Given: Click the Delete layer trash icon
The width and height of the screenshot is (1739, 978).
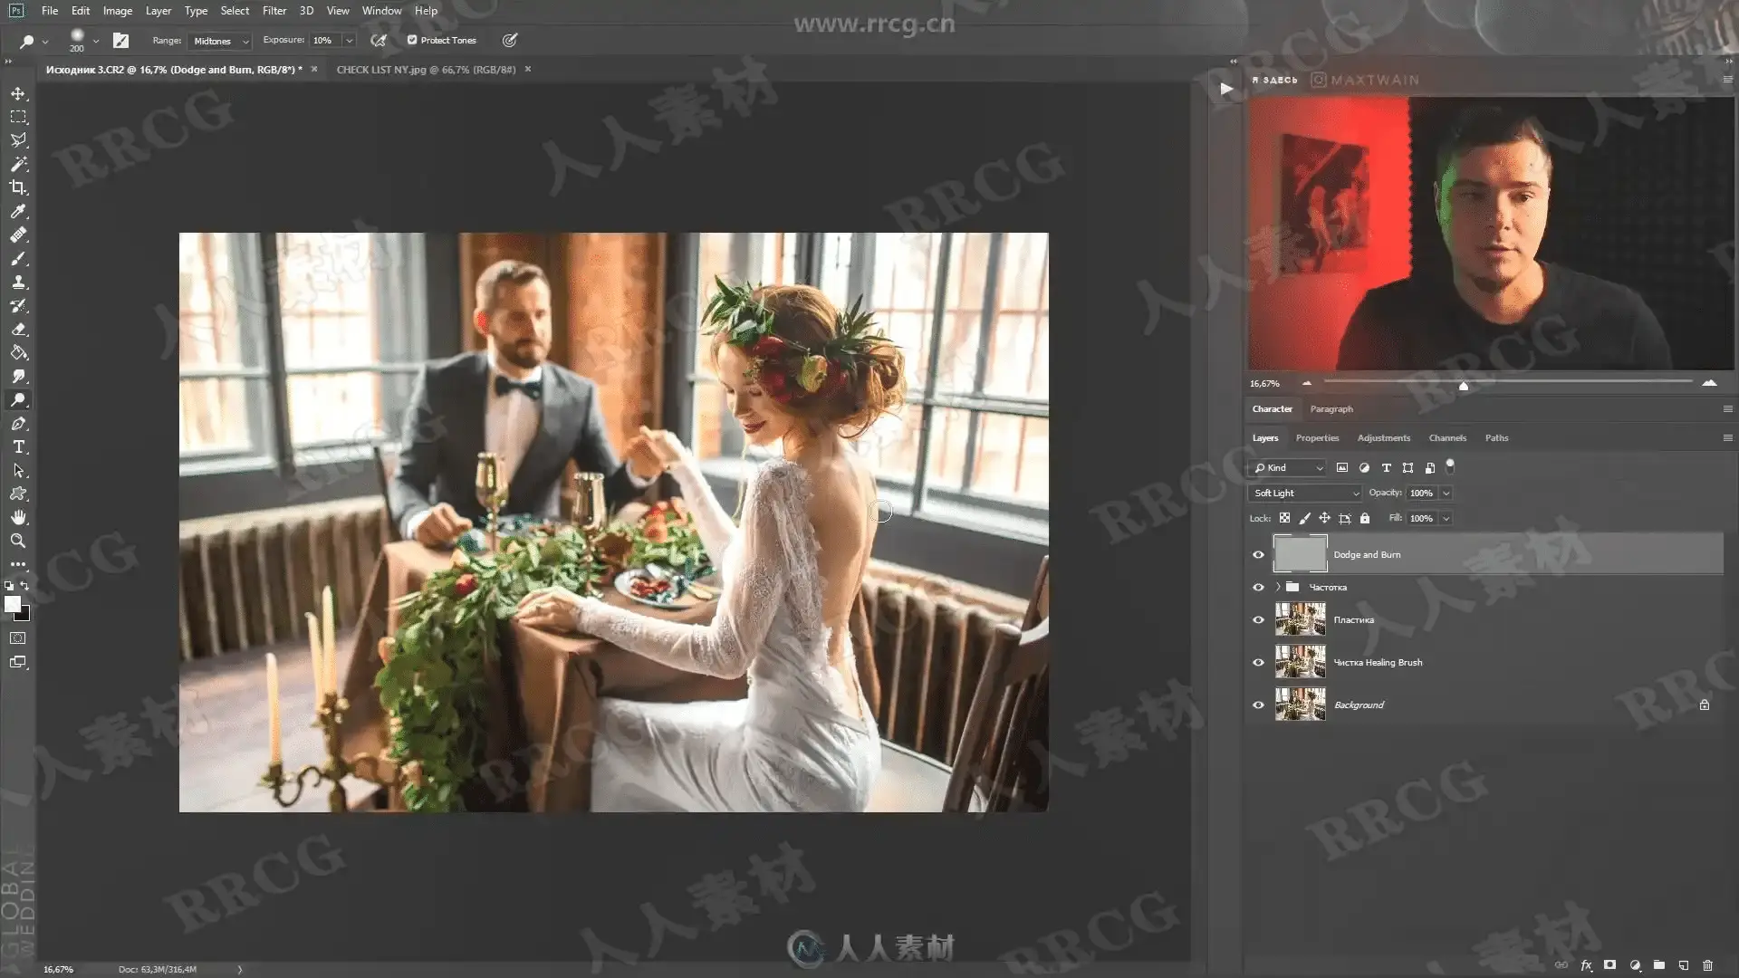Looking at the screenshot, I should pyautogui.click(x=1707, y=965).
